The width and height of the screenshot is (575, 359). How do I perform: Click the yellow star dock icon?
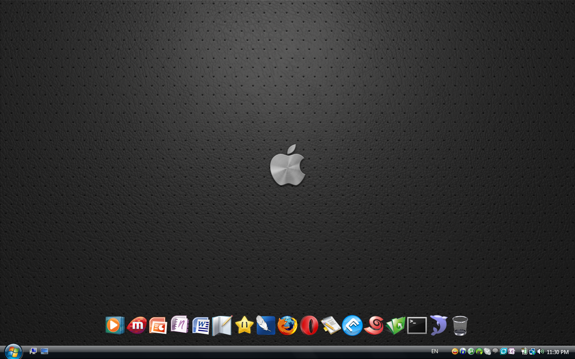(x=244, y=325)
